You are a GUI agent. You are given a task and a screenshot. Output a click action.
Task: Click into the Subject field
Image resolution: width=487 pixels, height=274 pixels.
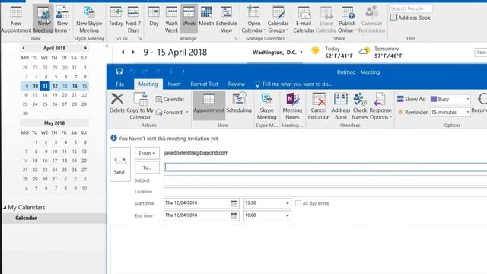(325, 180)
